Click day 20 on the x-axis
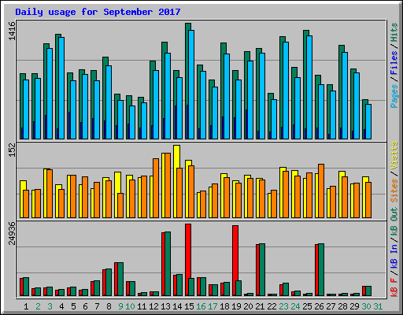Screen dimensions: 403x315 [x=248, y=306]
